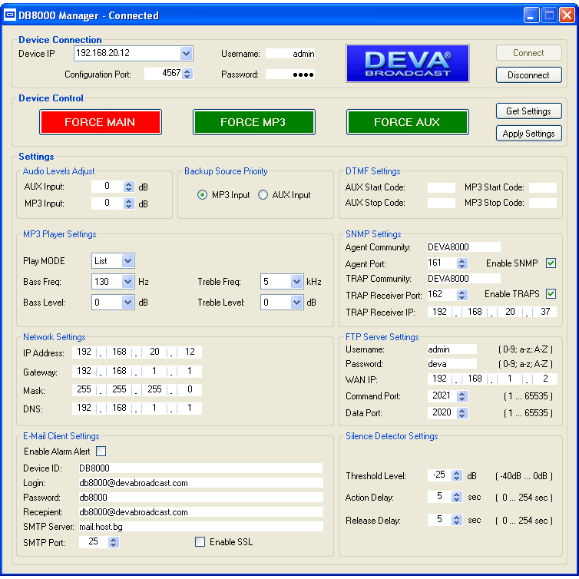Open the Bass Freq dropdown

coord(127,282)
